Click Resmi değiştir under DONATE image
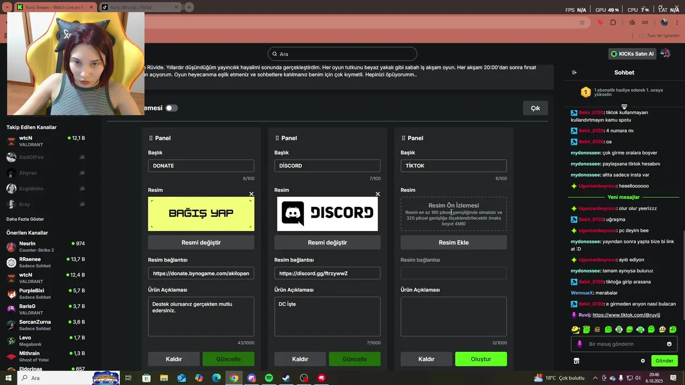The width and height of the screenshot is (685, 385). coord(201,242)
